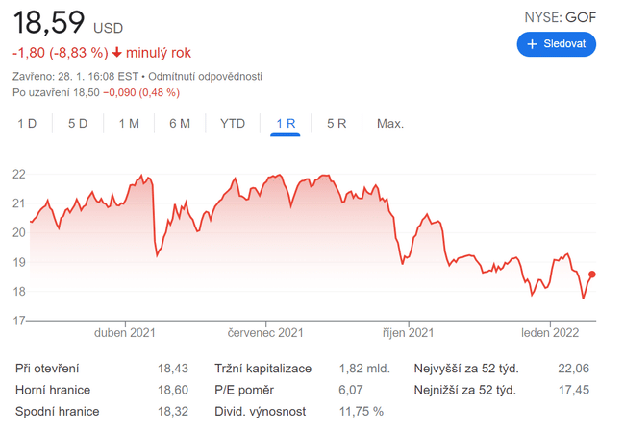Click the red end-point marker on chart
This screenshot has height=430, width=625.
click(x=592, y=275)
